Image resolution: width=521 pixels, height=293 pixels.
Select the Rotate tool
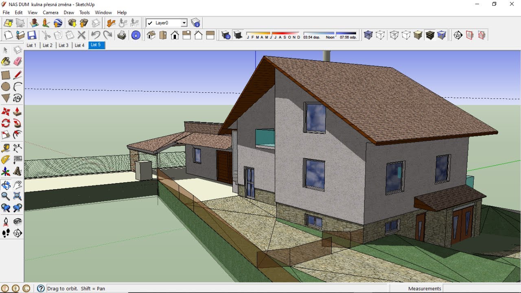[x=6, y=123]
